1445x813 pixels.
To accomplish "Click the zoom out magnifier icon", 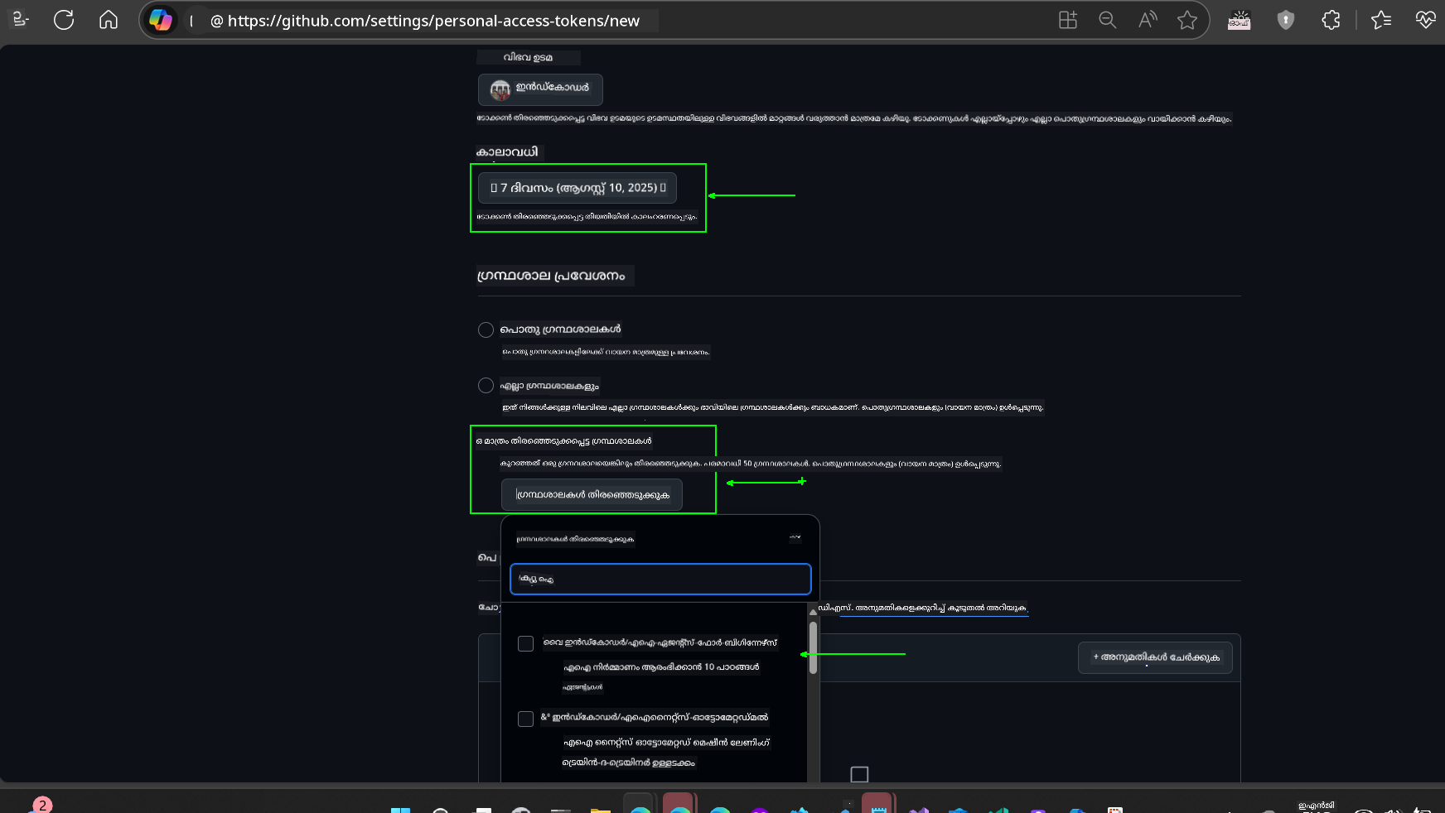I will pos(1107,20).
